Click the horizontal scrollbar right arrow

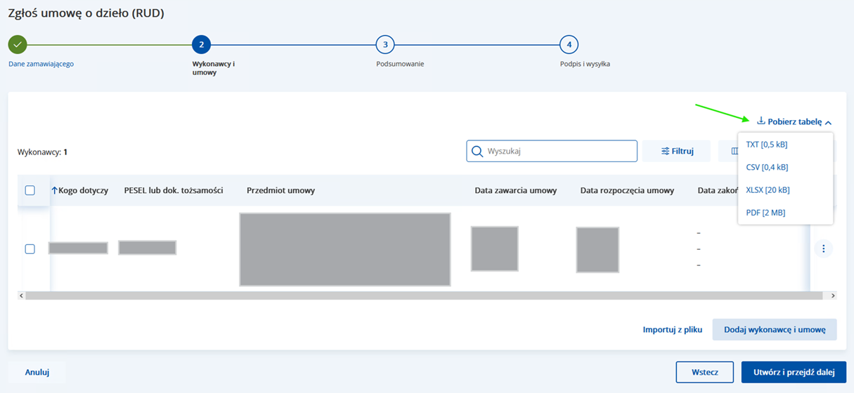(833, 296)
